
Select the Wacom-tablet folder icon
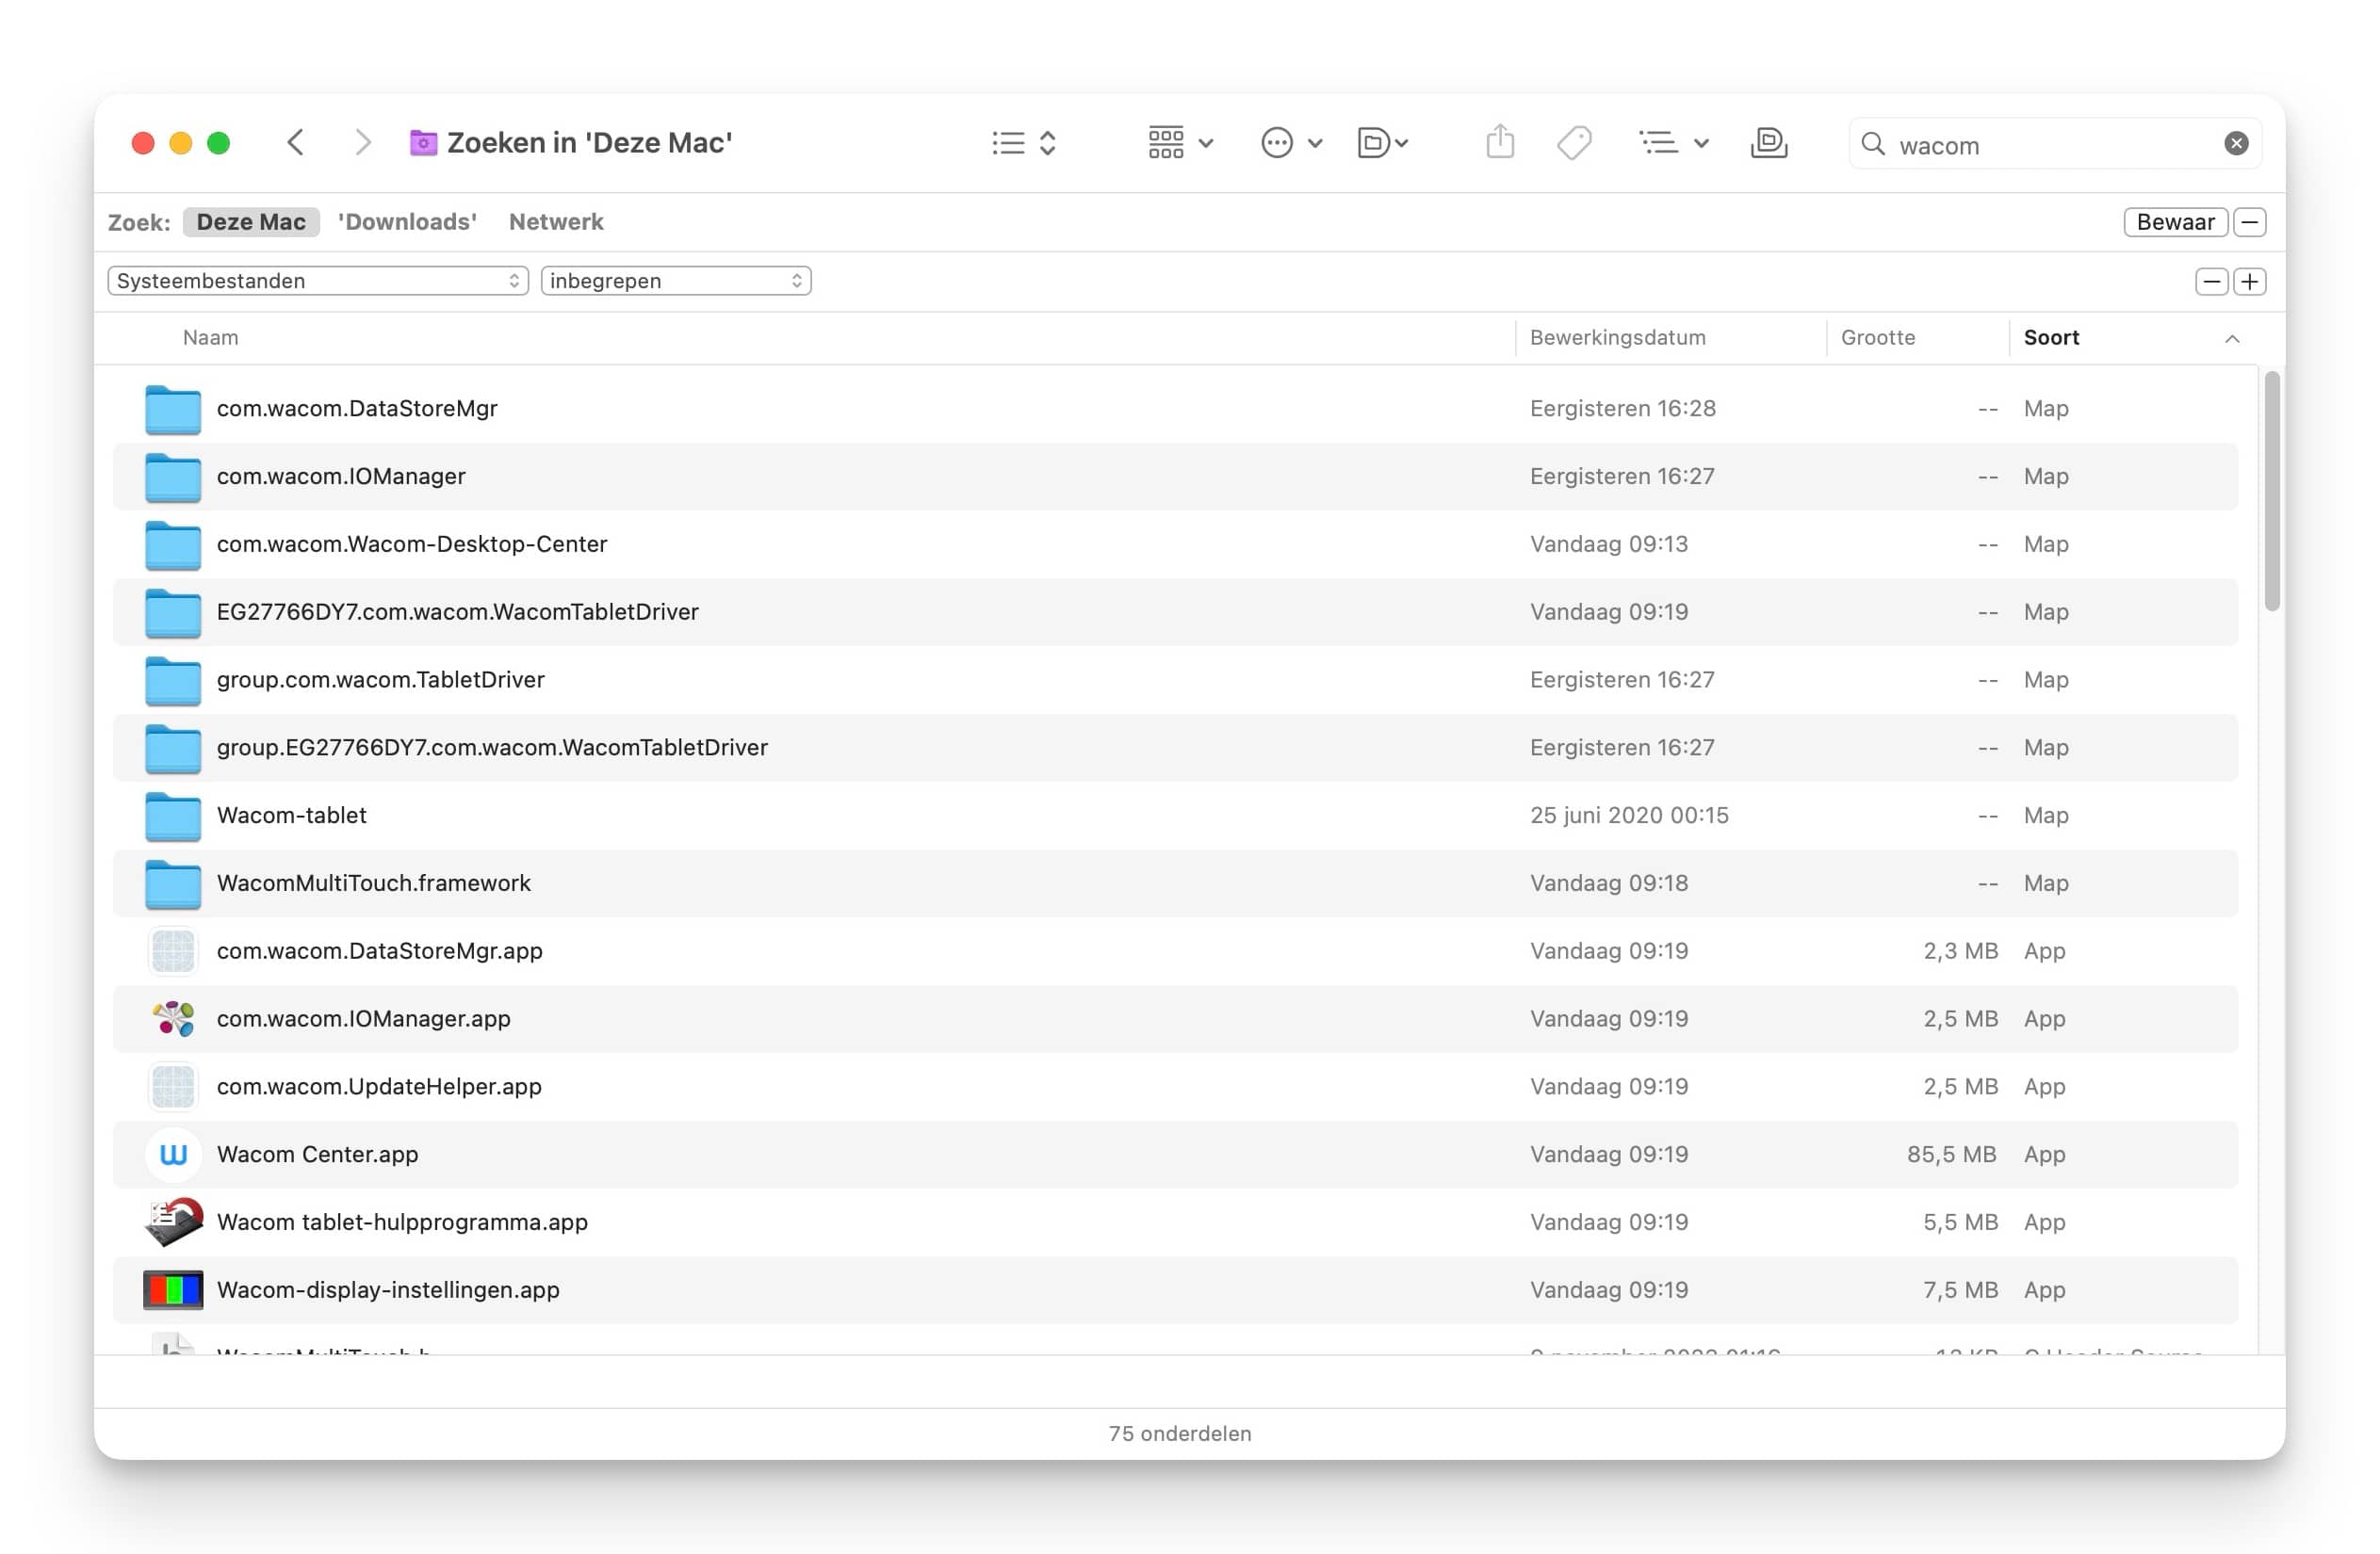tap(173, 817)
